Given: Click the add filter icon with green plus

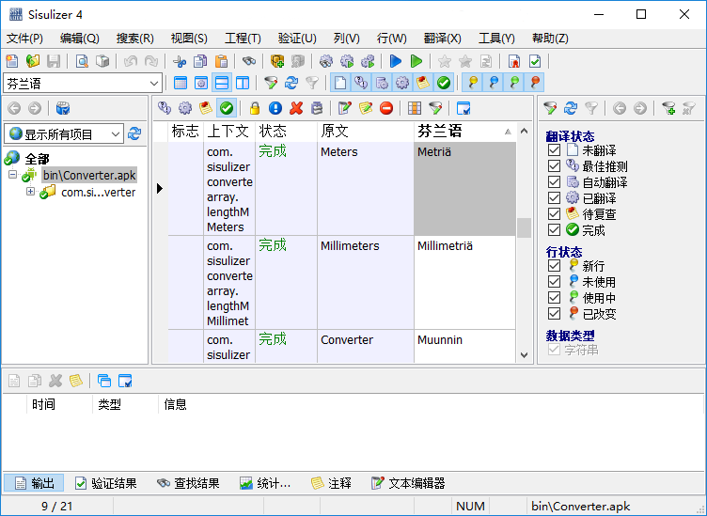Looking at the screenshot, I should [x=668, y=108].
